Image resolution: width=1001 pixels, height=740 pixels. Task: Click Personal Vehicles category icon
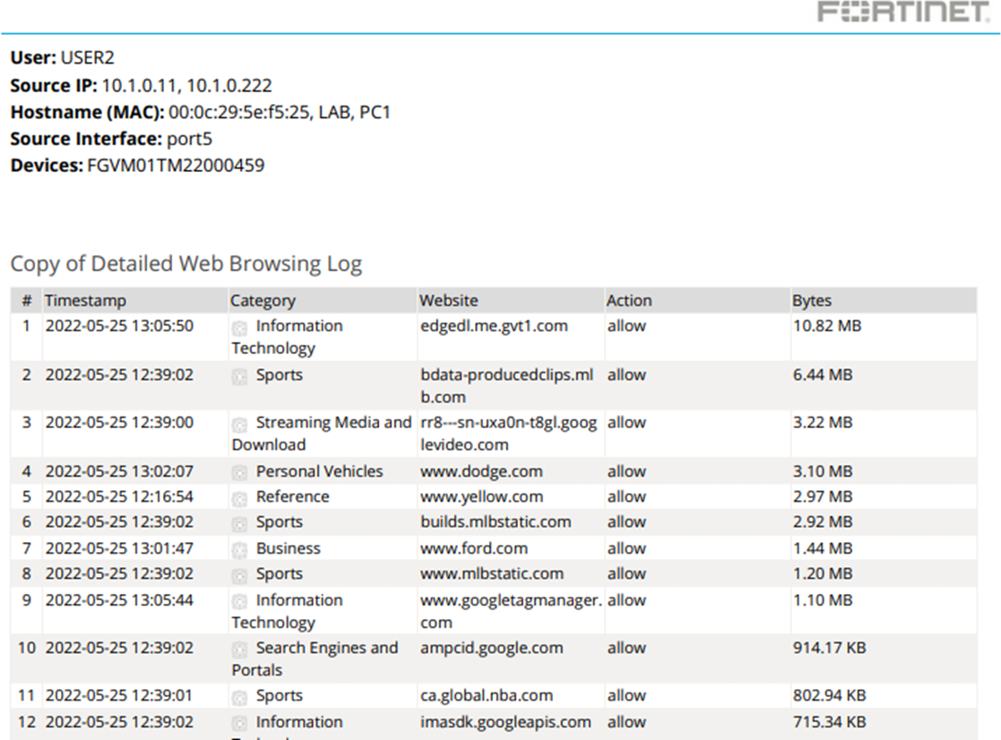(239, 473)
